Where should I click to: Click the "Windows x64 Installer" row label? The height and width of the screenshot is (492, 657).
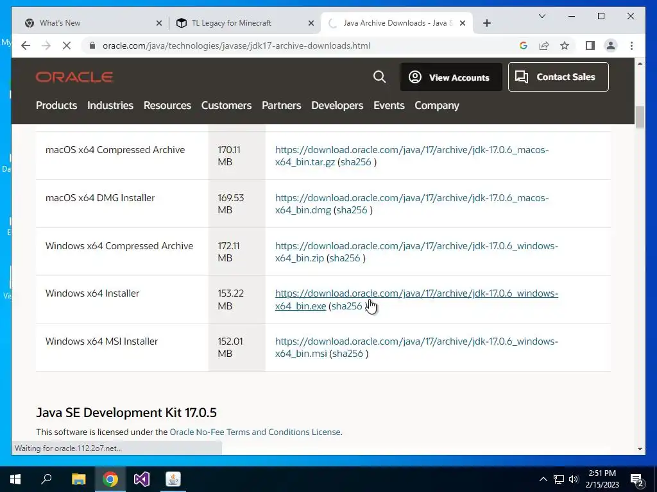click(x=92, y=293)
